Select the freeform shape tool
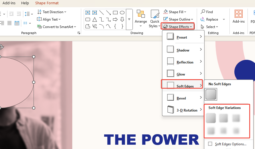The width and height of the screenshot is (255, 149). pos(88,26)
